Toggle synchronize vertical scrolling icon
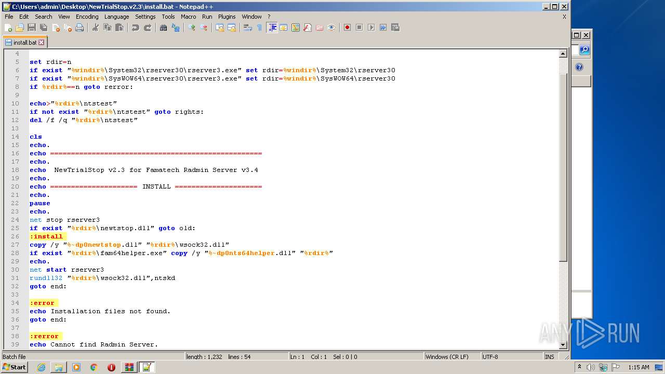Screen dimensions: 665x374 (x=220, y=28)
